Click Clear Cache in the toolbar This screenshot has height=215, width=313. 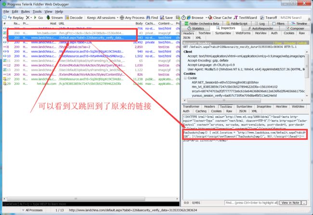220,17
